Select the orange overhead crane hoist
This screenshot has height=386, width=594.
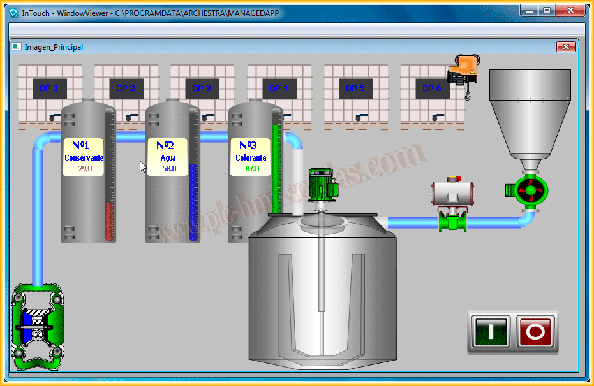(x=462, y=75)
